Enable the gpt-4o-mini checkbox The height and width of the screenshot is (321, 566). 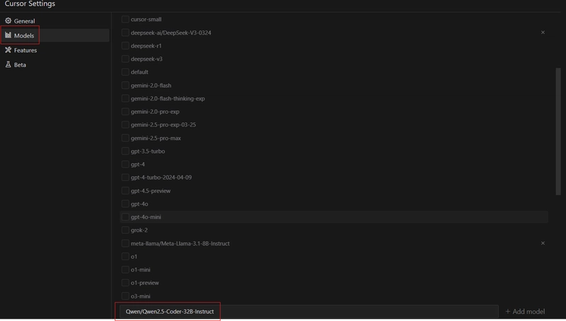coord(125,217)
